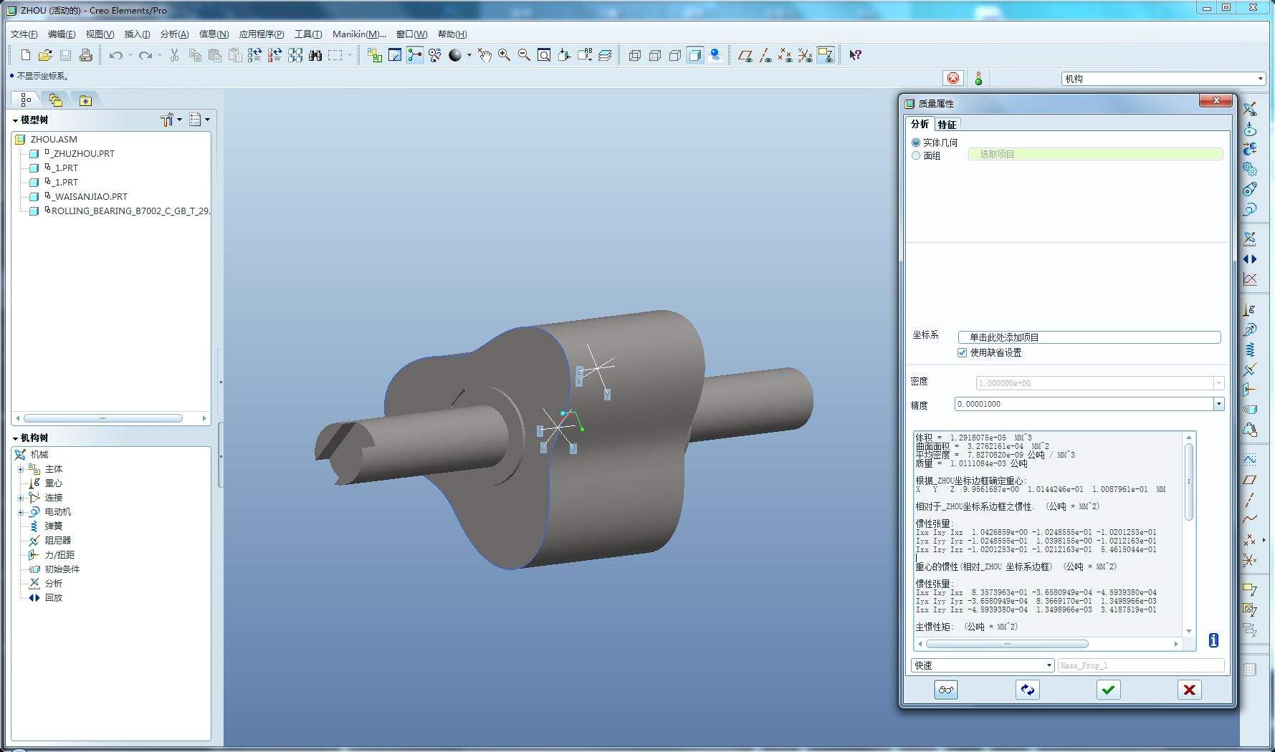Click the open file folder icon
The image size is (1275, 752).
click(x=45, y=55)
